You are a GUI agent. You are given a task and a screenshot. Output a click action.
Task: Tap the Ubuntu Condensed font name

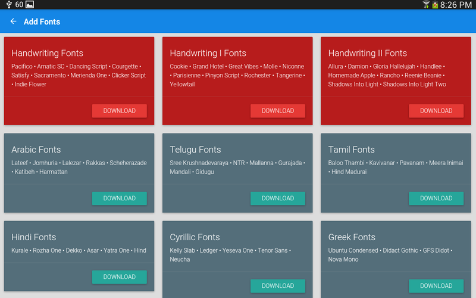pos(353,250)
